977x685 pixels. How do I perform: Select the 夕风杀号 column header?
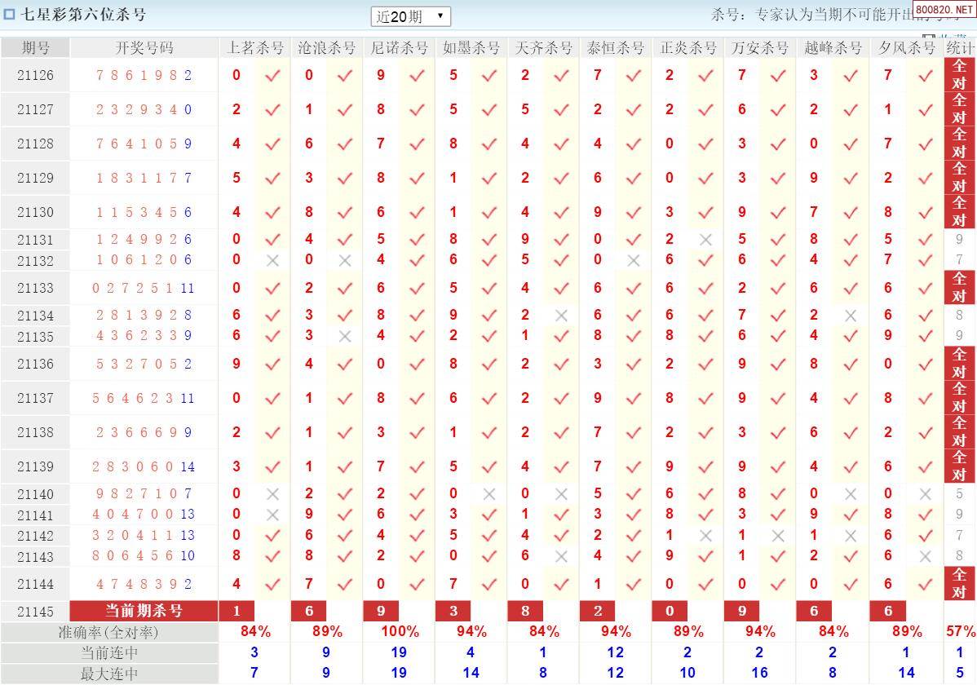coord(907,47)
